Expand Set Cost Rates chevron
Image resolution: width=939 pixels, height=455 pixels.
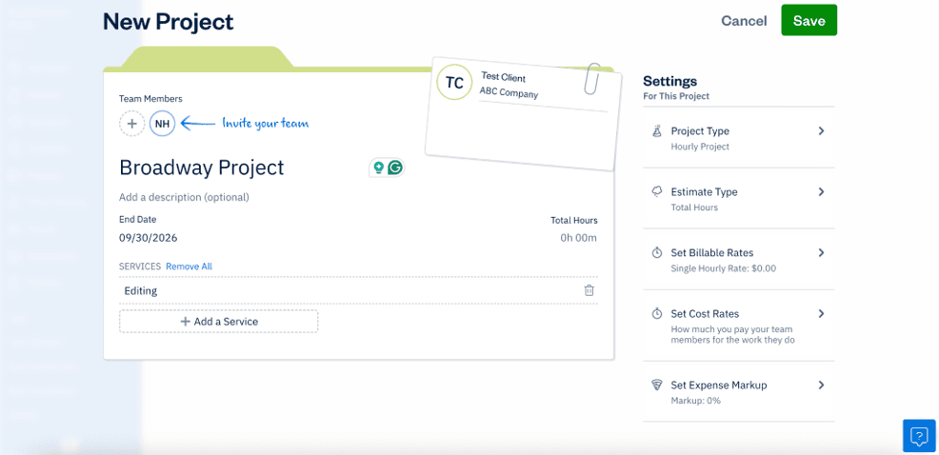click(x=821, y=313)
